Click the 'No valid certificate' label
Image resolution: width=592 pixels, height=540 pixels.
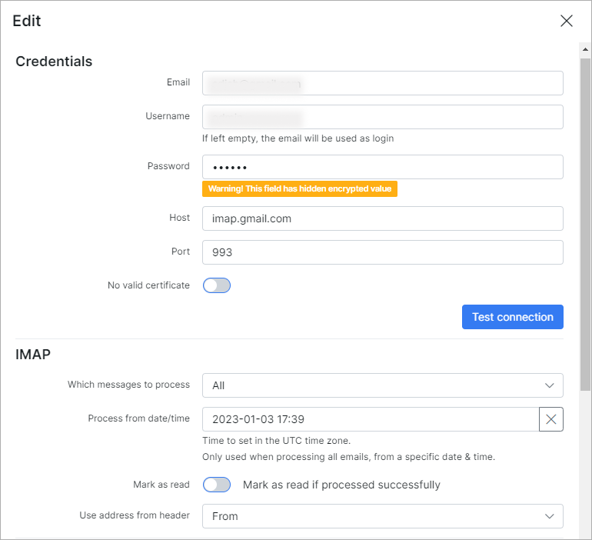148,285
